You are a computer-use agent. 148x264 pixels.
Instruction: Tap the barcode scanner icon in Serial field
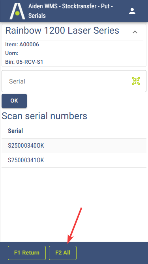tap(136, 81)
